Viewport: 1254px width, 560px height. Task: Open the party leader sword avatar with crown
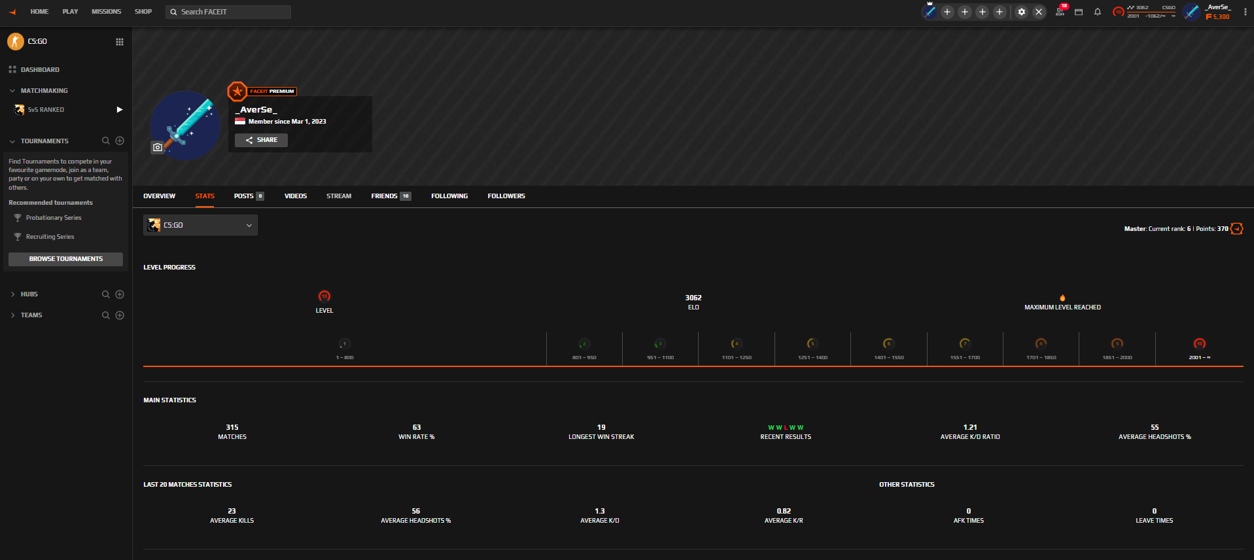(x=930, y=12)
